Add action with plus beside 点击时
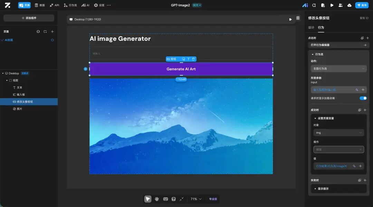 367,38
